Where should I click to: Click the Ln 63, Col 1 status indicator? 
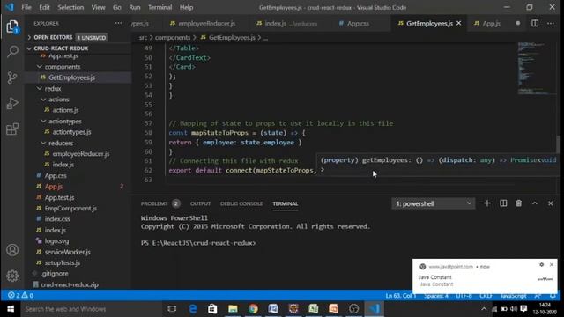(400, 296)
